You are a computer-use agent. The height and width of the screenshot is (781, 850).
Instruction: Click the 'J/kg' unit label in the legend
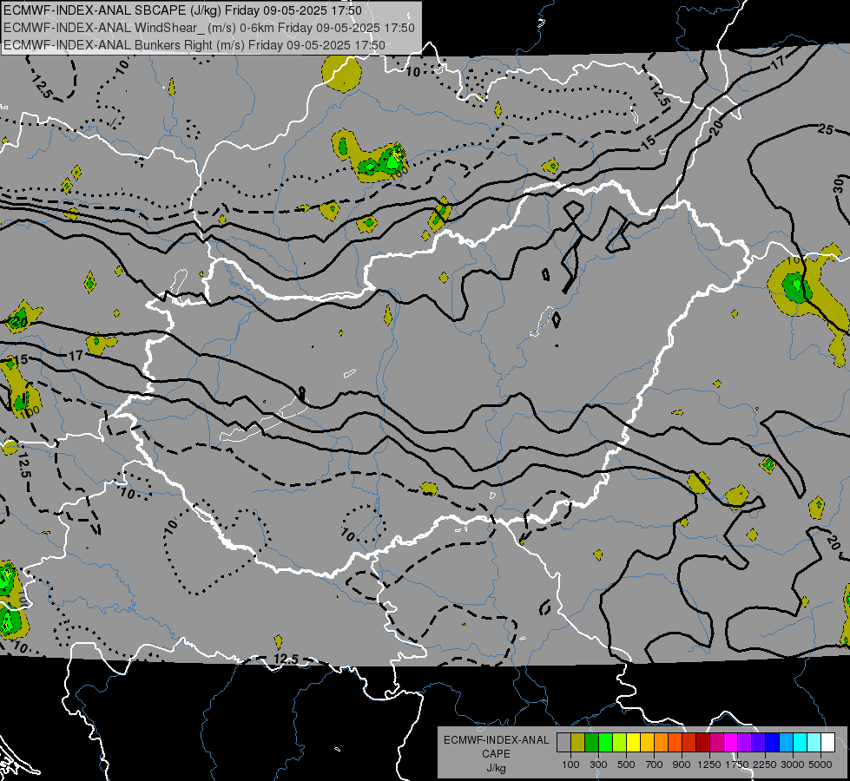click(x=496, y=768)
